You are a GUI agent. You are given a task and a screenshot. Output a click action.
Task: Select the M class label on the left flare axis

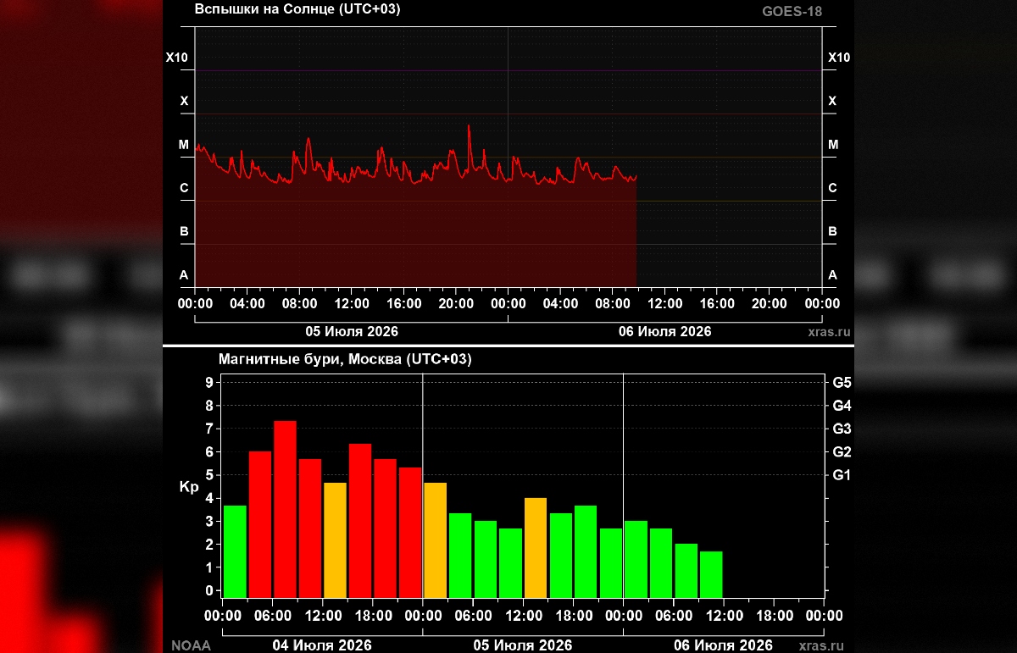click(183, 145)
